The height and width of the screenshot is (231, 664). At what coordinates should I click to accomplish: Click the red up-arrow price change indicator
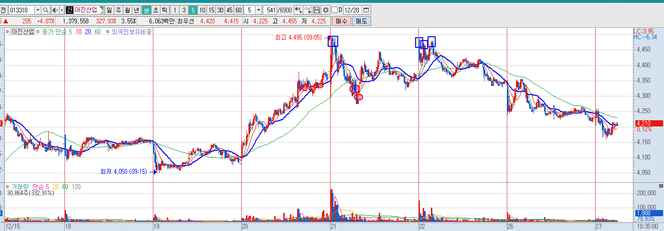6,21
